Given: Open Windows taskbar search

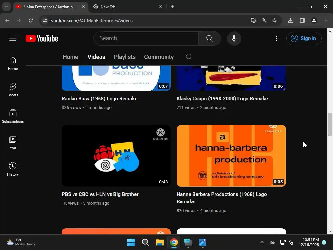Looking at the screenshot, I should coord(145,242).
